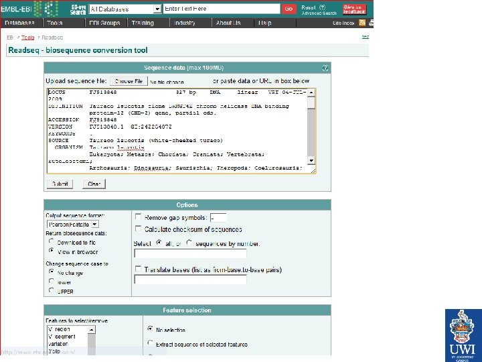Viewport: 482px width, 362px height.
Task: Select 3'clip in features list
Action: click(x=54, y=351)
